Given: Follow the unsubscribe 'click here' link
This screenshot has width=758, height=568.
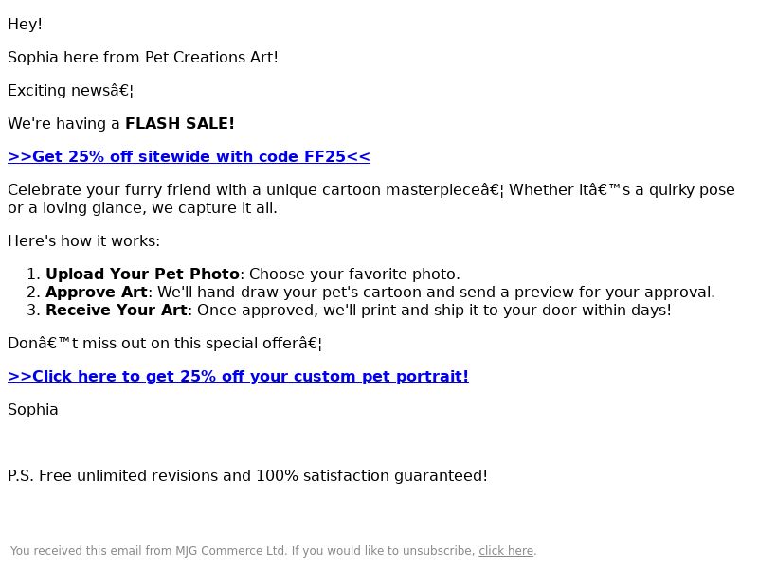Looking at the screenshot, I should (x=506, y=551).
